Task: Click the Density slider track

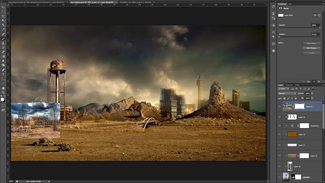Action: click(300, 27)
